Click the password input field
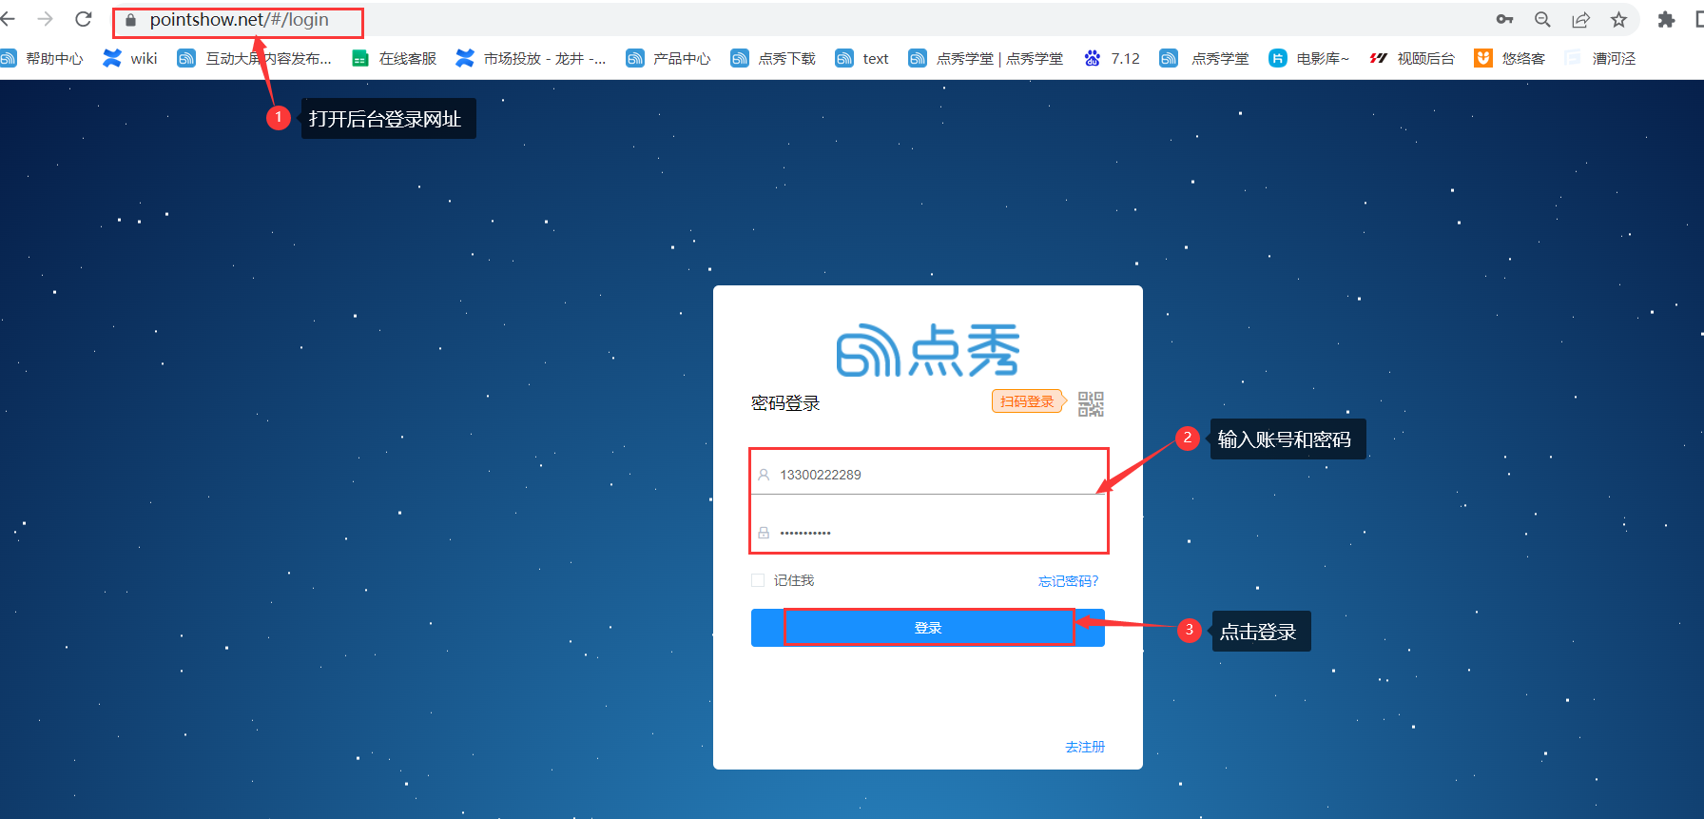Screen dimensions: 1704x819 pyautogui.click(x=928, y=533)
